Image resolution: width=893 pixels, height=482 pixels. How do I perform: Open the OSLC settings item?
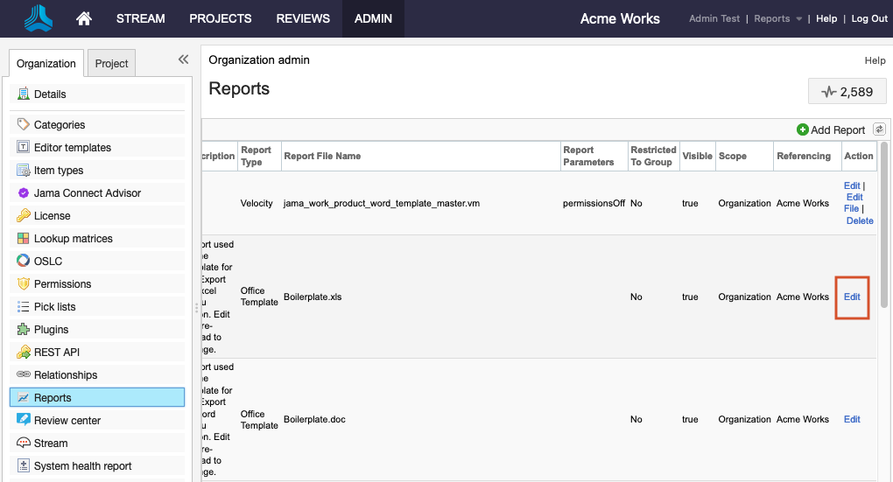(47, 262)
